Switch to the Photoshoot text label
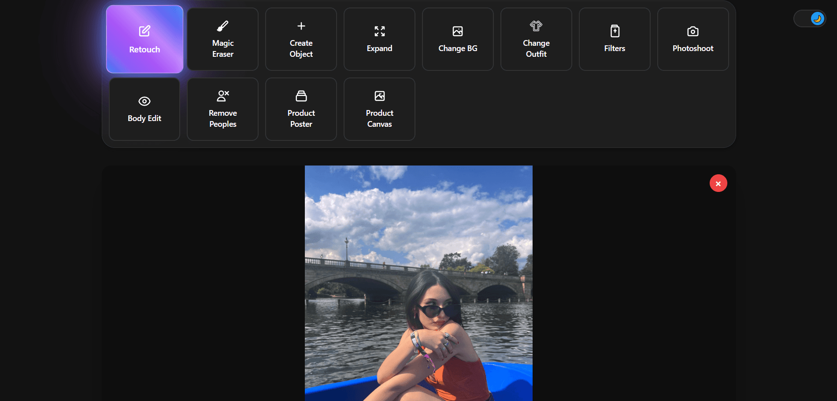 [x=693, y=48]
